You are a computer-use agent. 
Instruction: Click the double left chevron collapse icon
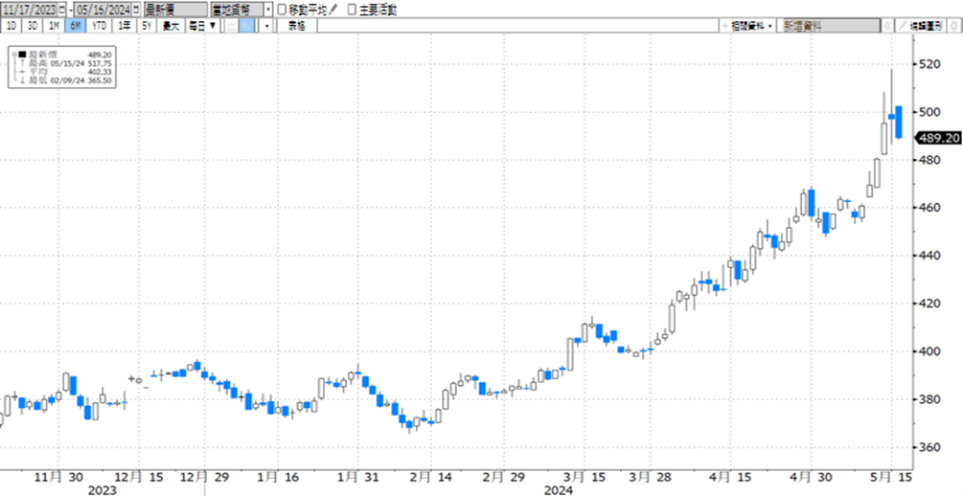point(887,26)
